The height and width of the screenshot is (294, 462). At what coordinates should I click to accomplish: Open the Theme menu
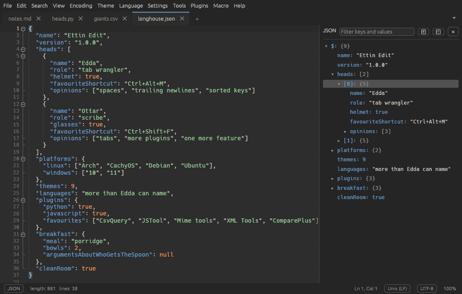[105, 5]
